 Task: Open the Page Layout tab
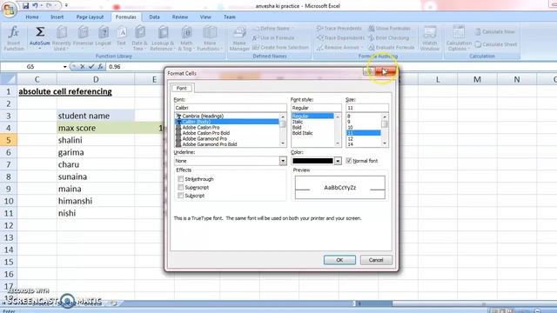click(x=90, y=17)
